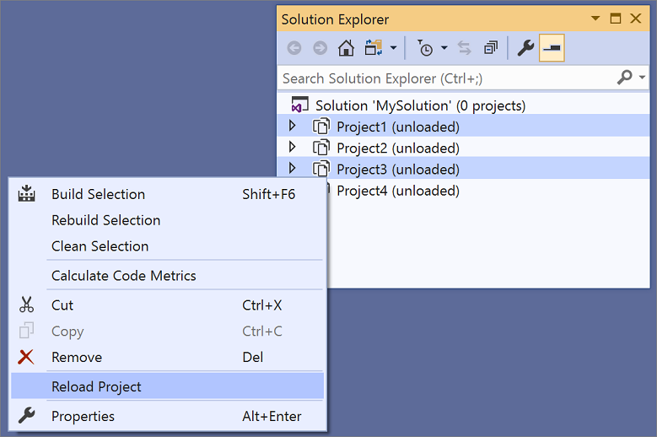Expand the Project3 (unloaded) node
Viewport: 657px width, 437px height.
coord(293,169)
